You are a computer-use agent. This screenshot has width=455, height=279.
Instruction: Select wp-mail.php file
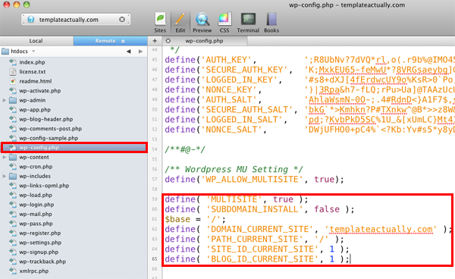click(36, 214)
